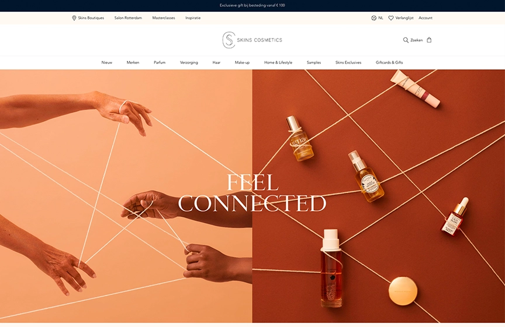
Task: Click the globe icon for language selection
Action: point(373,18)
